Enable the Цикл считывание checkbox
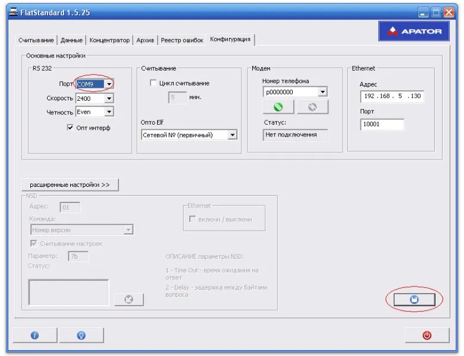464x356 pixels. 153,83
